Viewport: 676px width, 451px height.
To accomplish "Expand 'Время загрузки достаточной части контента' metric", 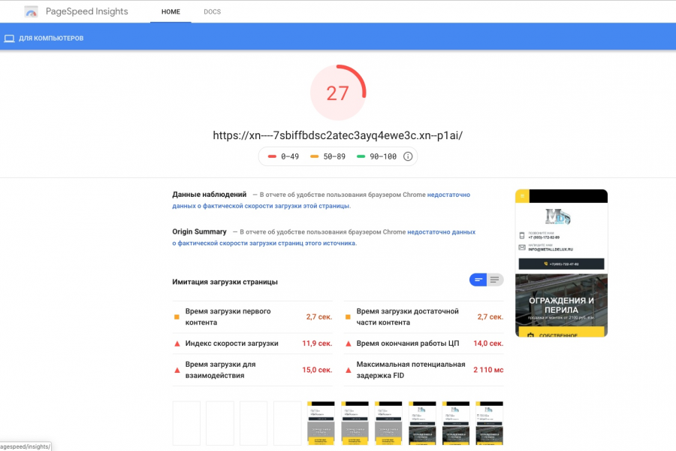I will (424, 316).
